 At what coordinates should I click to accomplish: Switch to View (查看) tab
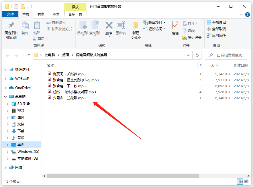(56, 15)
